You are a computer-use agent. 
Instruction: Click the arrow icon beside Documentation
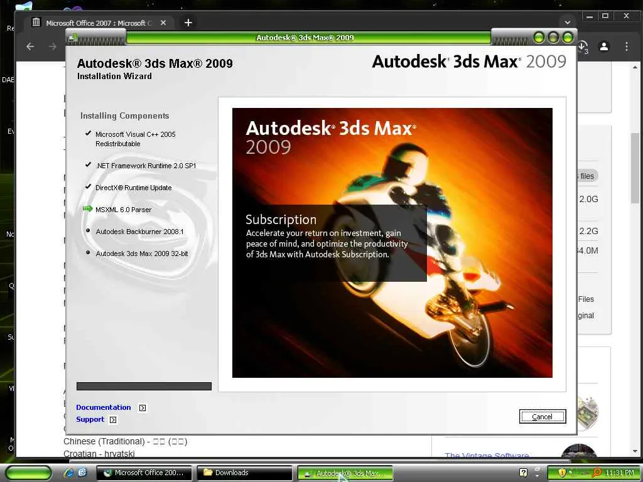[x=143, y=408]
